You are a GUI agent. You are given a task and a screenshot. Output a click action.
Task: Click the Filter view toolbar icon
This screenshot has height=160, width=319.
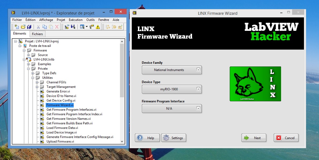coord(82,27)
